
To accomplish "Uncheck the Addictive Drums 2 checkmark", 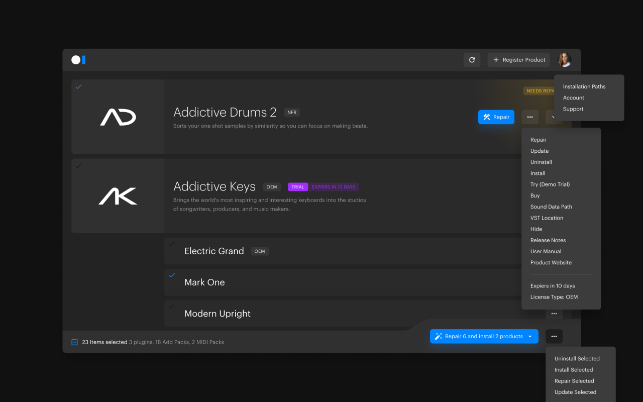I will tap(78, 87).
